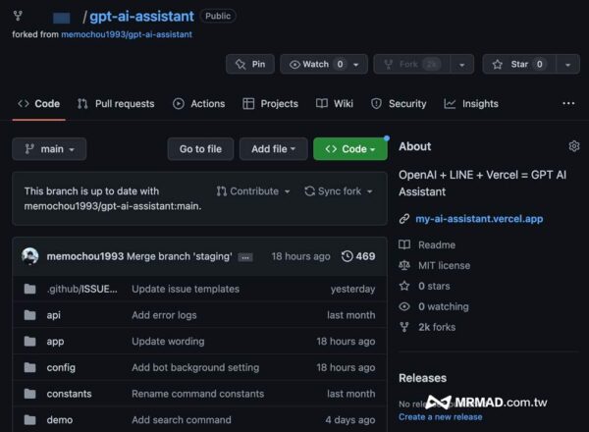Switch to the Pull requests tab
The height and width of the screenshot is (432, 589).
pos(116,103)
